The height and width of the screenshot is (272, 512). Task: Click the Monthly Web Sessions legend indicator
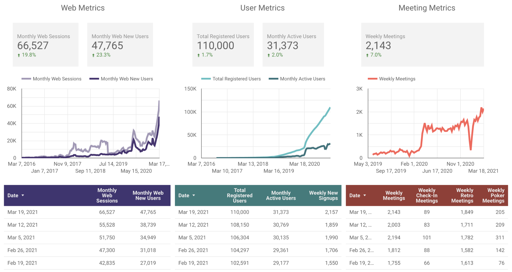[x=27, y=79]
